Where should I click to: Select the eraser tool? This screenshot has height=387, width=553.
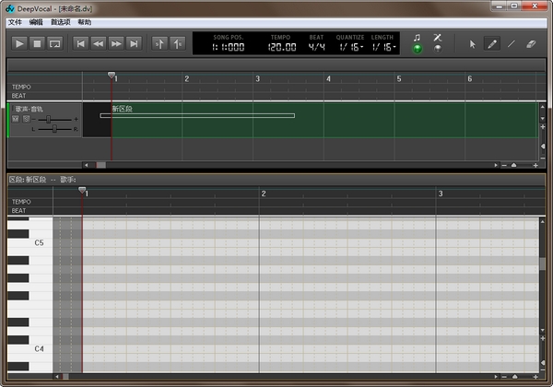point(530,43)
